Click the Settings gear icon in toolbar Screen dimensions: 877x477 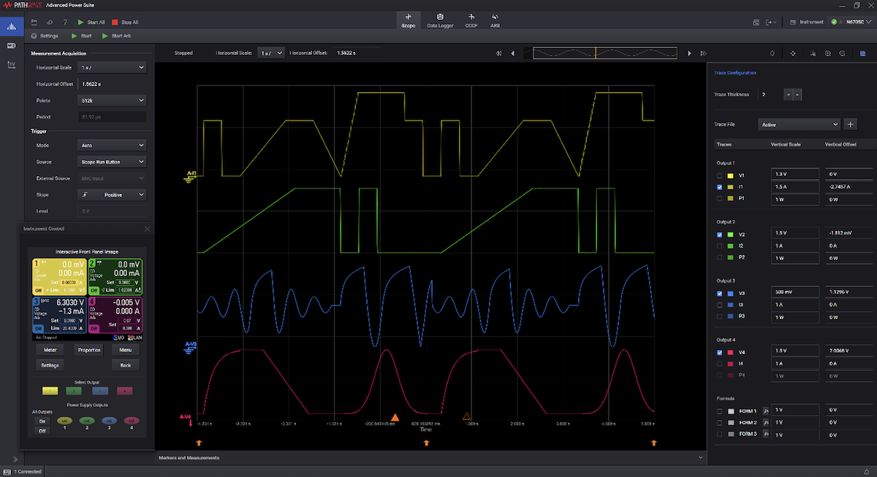34,36
